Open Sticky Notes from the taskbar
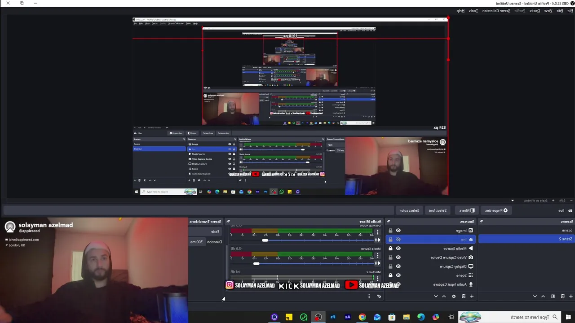The image size is (575, 323). (289, 317)
